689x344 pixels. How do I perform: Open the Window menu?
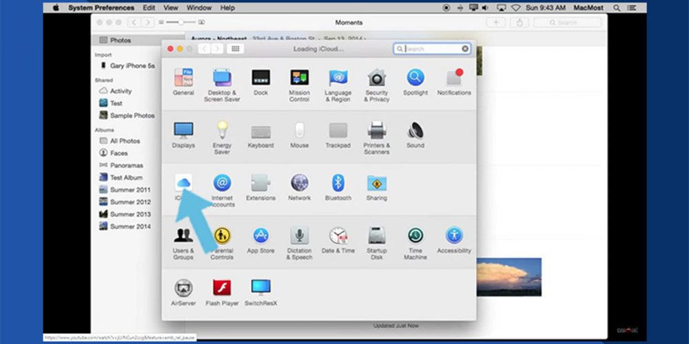[x=199, y=8]
